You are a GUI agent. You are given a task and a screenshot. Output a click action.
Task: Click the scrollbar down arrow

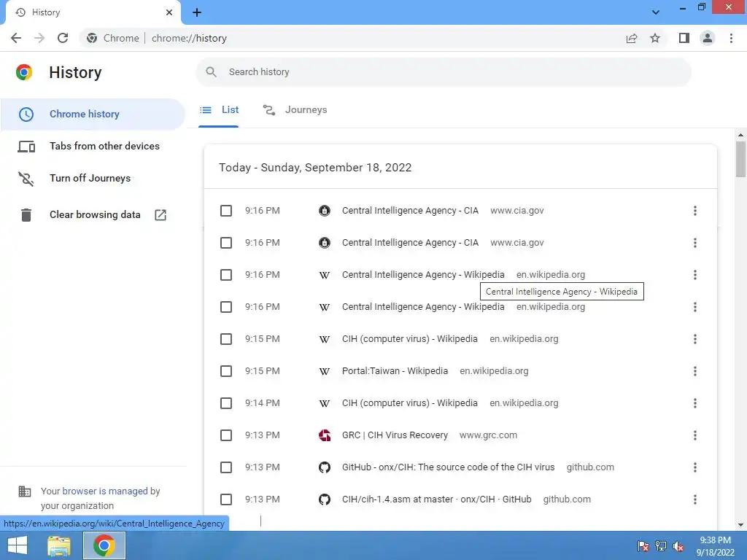740,525
